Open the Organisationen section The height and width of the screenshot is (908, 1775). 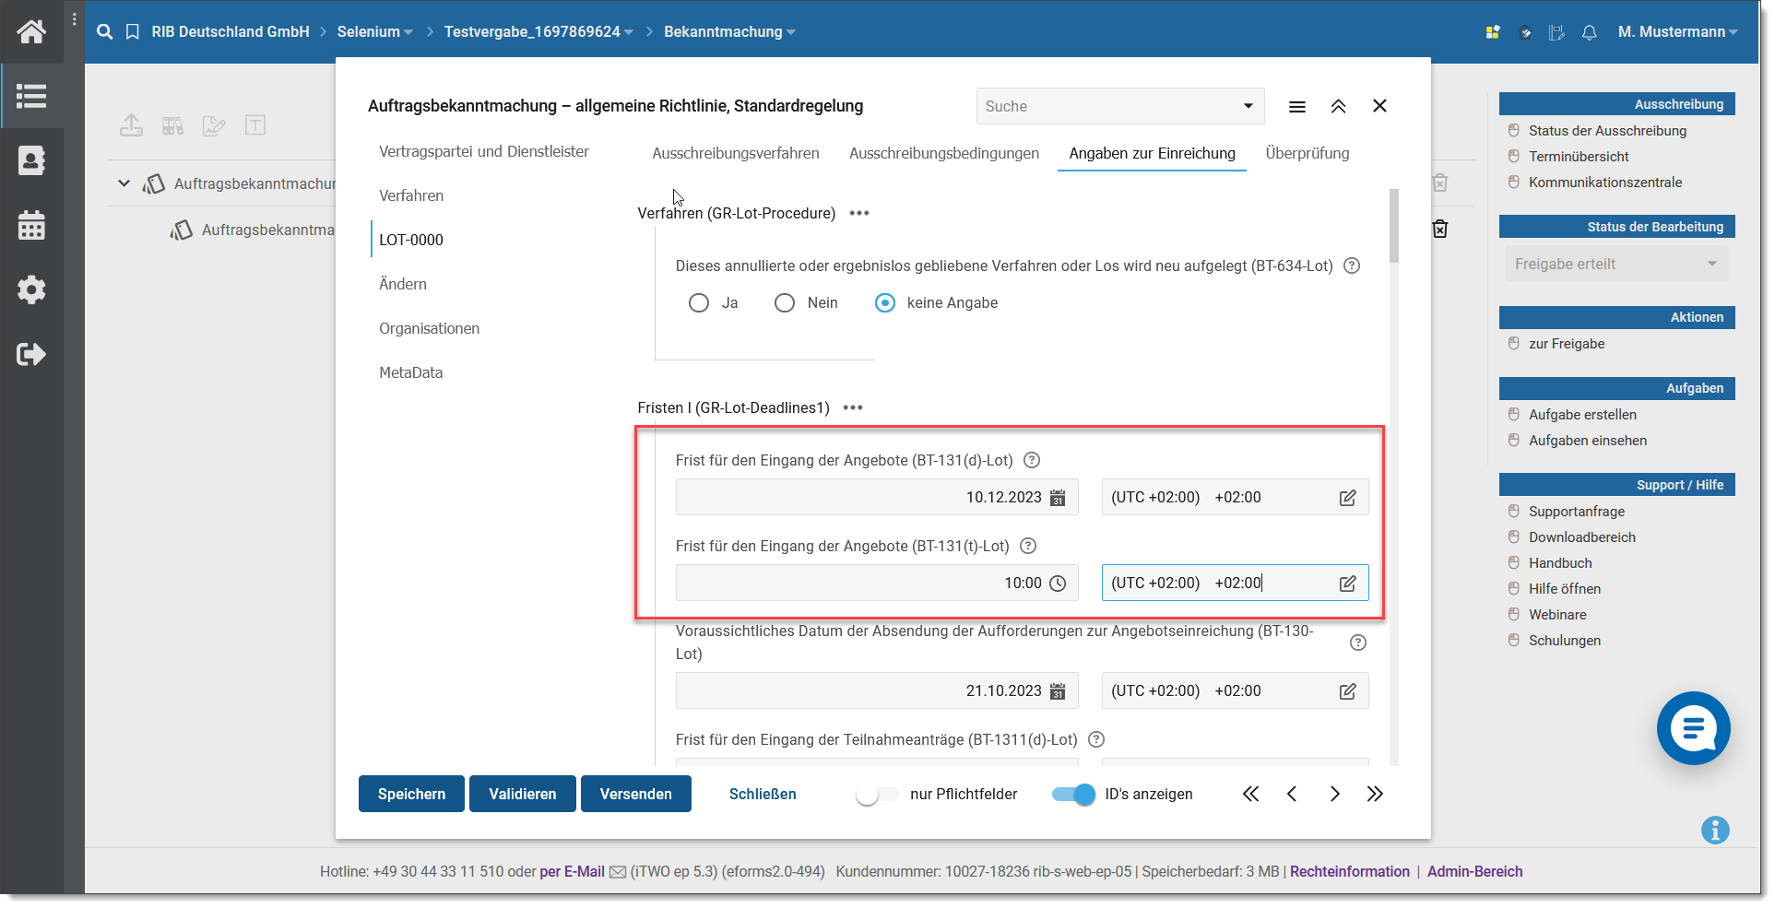(x=429, y=328)
